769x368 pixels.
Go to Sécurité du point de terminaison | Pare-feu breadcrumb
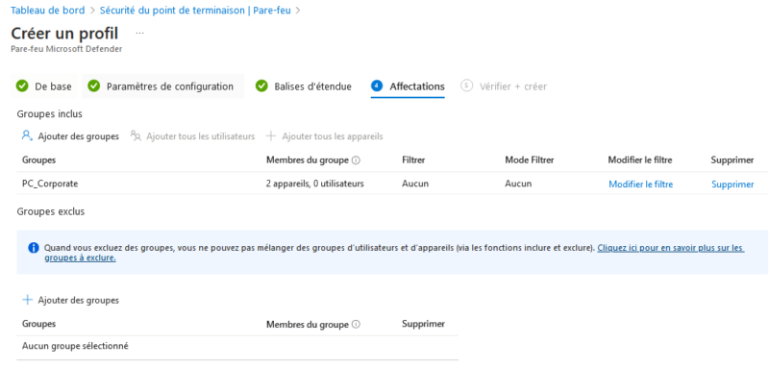pyautogui.click(x=195, y=10)
